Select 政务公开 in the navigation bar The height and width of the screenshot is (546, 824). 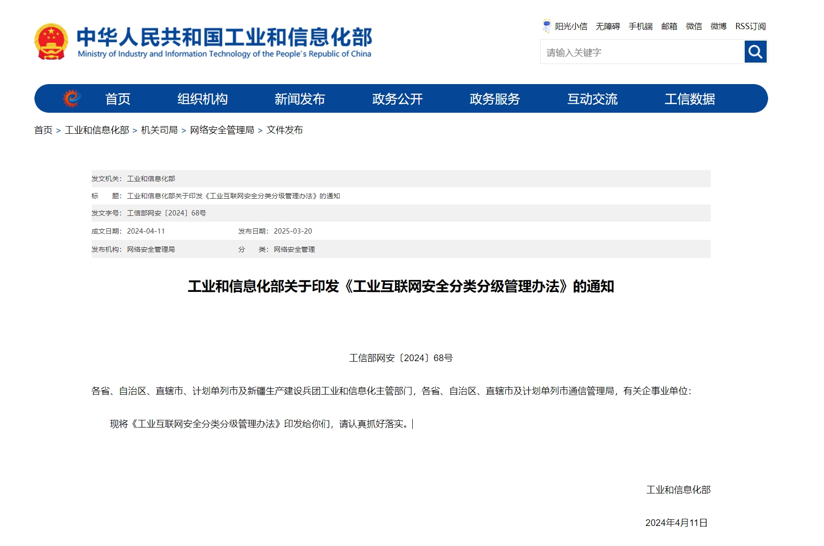(x=397, y=99)
